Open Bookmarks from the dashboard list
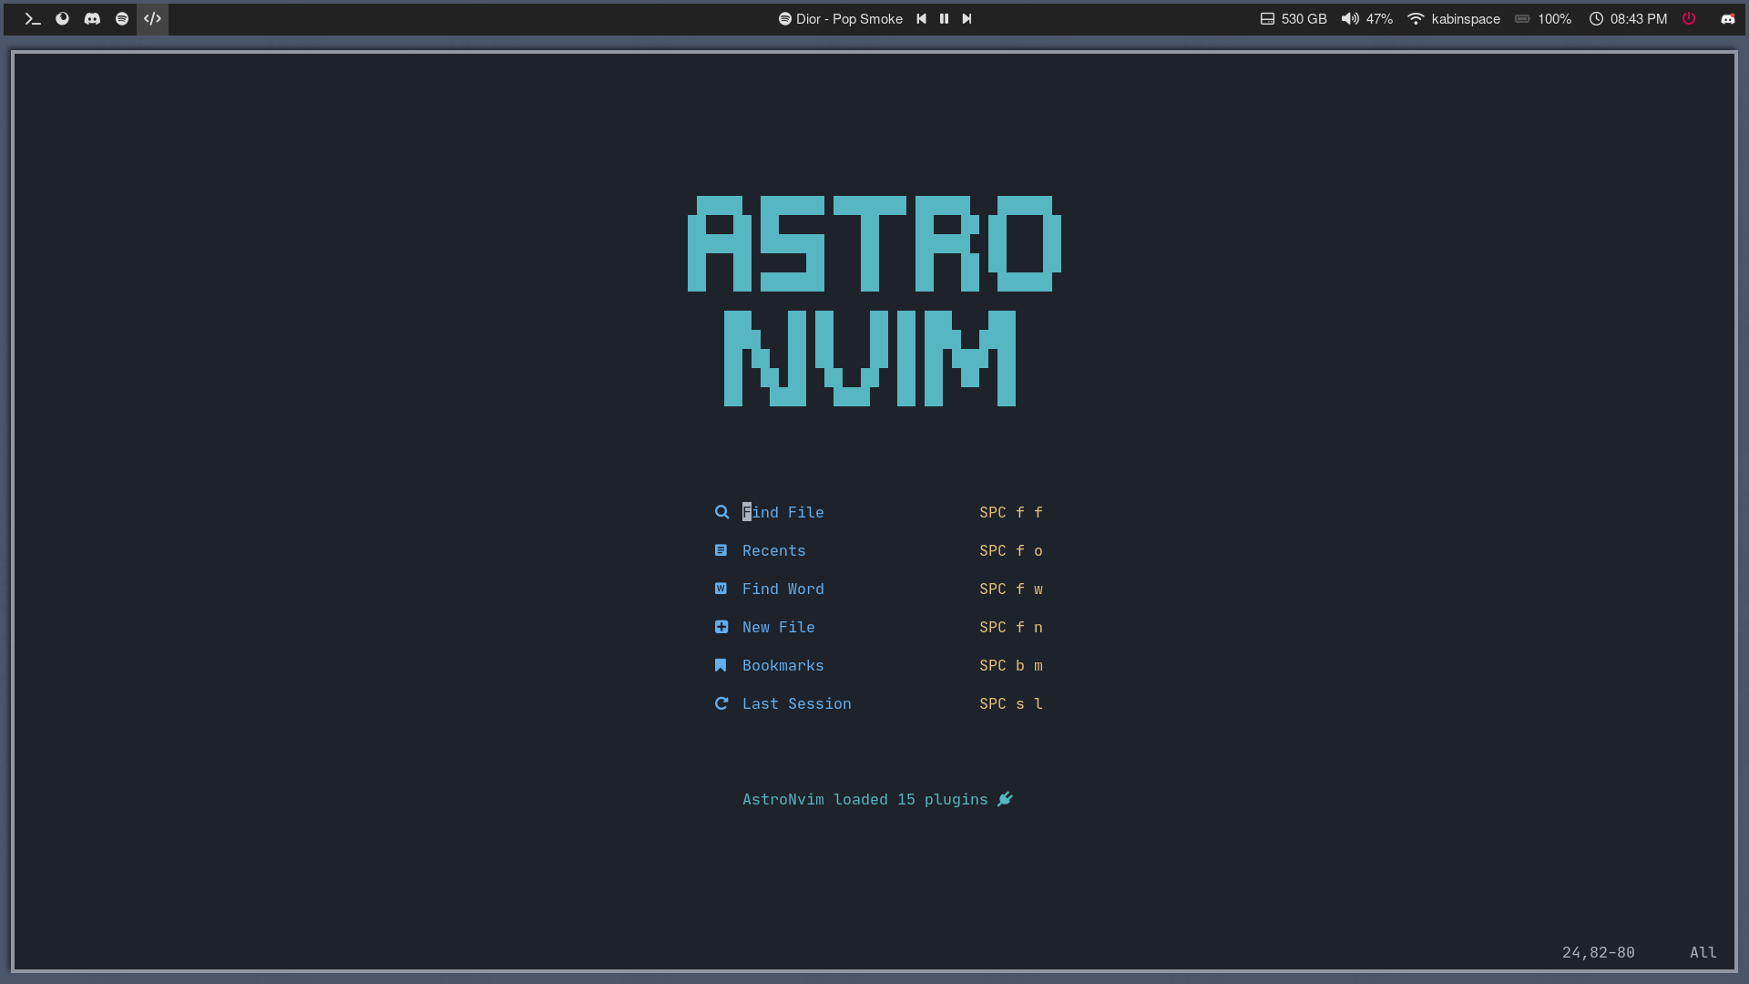The height and width of the screenshot is (984, 1749). pos(782,665)
